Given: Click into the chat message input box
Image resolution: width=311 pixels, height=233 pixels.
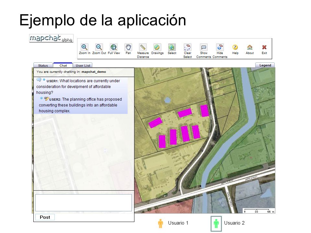Looking at the screenshot, I should pyautogui.click(x=84, y=203).
